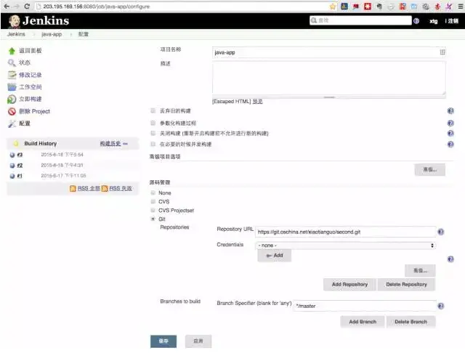The height and width of the screenshot is (353, 465).
Task: Click the empty description text area
Action: [329, 78]
